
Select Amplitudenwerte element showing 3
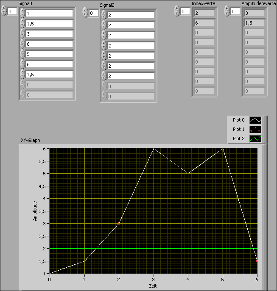coord(254,13)
